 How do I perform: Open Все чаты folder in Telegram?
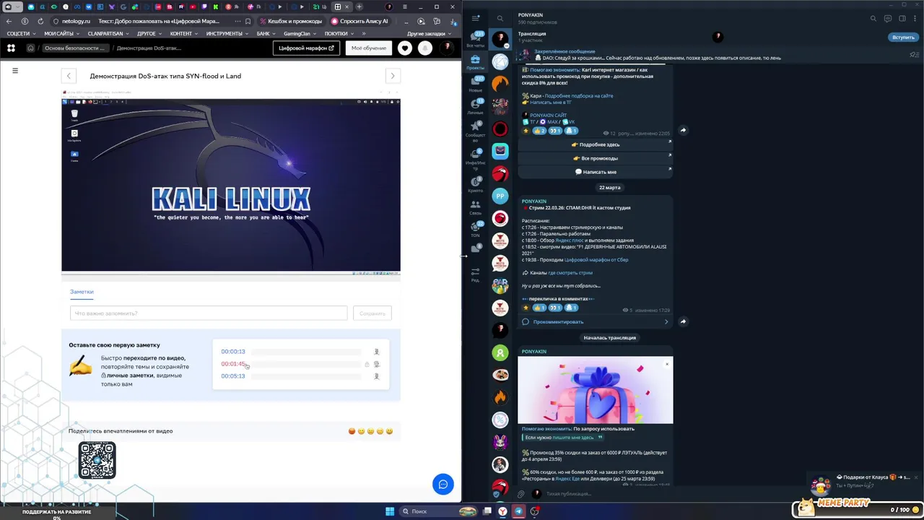tap(476, 39)
